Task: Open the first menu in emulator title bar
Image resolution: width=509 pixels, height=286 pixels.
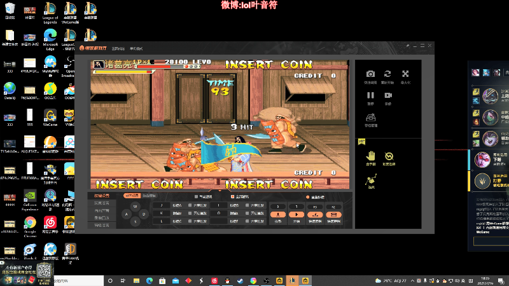Action: coord(118,49)
